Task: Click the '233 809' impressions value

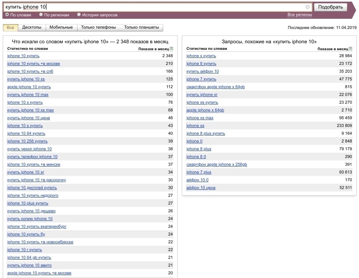Action: (344, 126)
